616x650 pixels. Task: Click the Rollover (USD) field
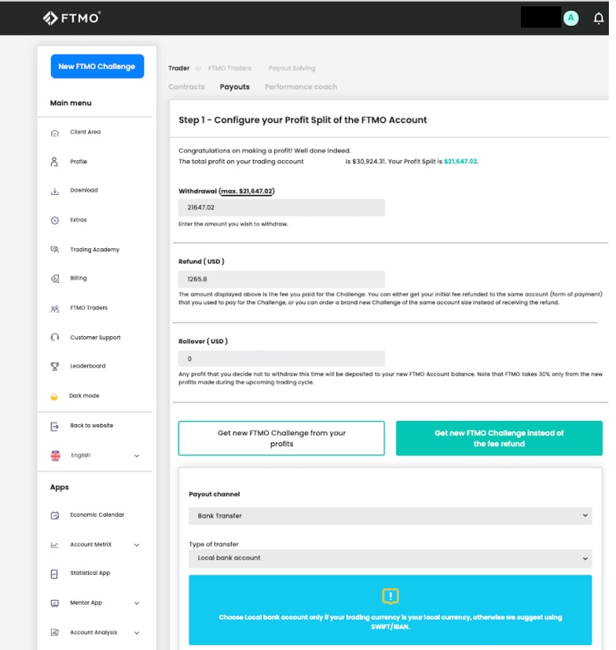click(281, 358)
